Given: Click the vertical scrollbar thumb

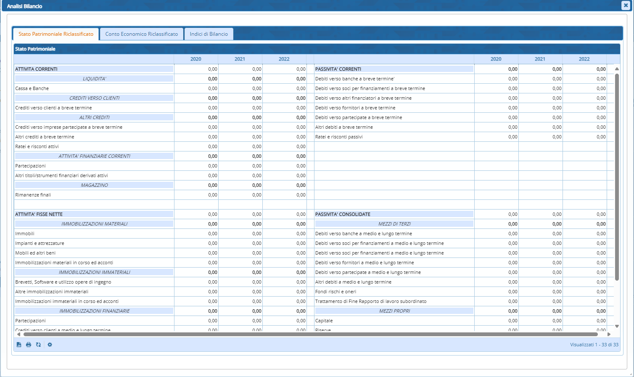Looking at the screenshot, I should point(617,177).
